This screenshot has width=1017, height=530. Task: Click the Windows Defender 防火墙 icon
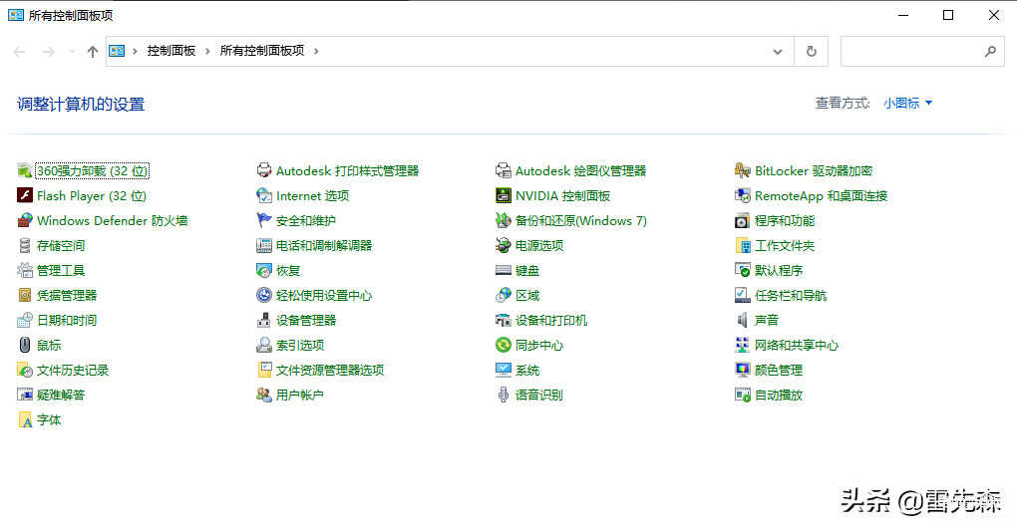point(26,221)
